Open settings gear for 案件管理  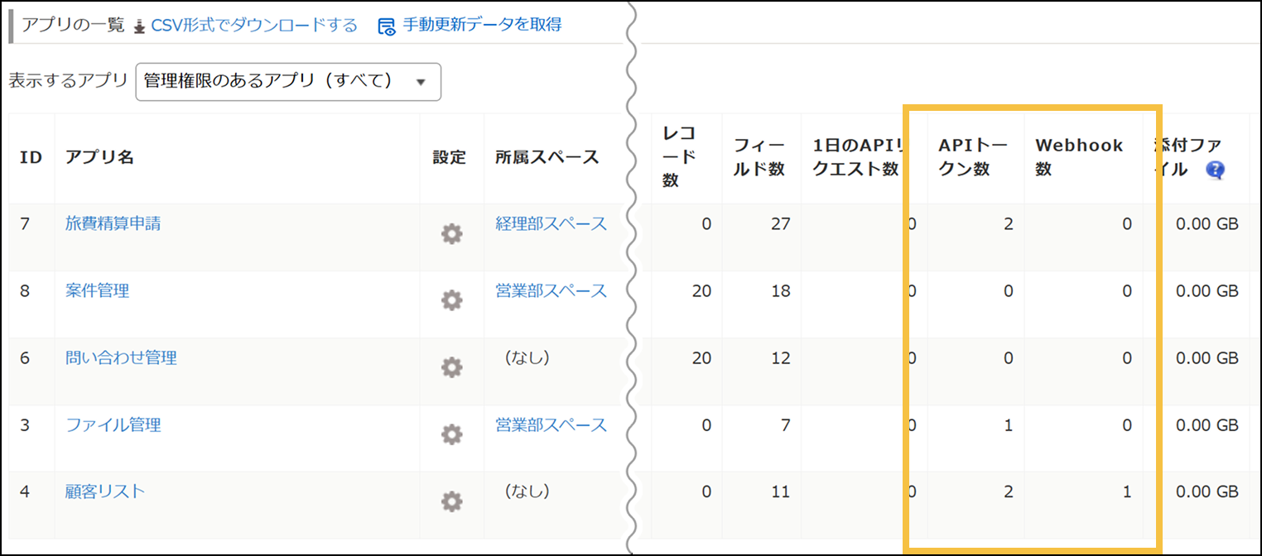(x=450, y=300)
